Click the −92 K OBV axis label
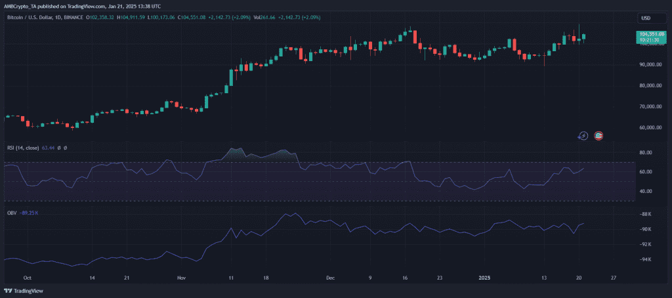 click(x=646, y=244)
